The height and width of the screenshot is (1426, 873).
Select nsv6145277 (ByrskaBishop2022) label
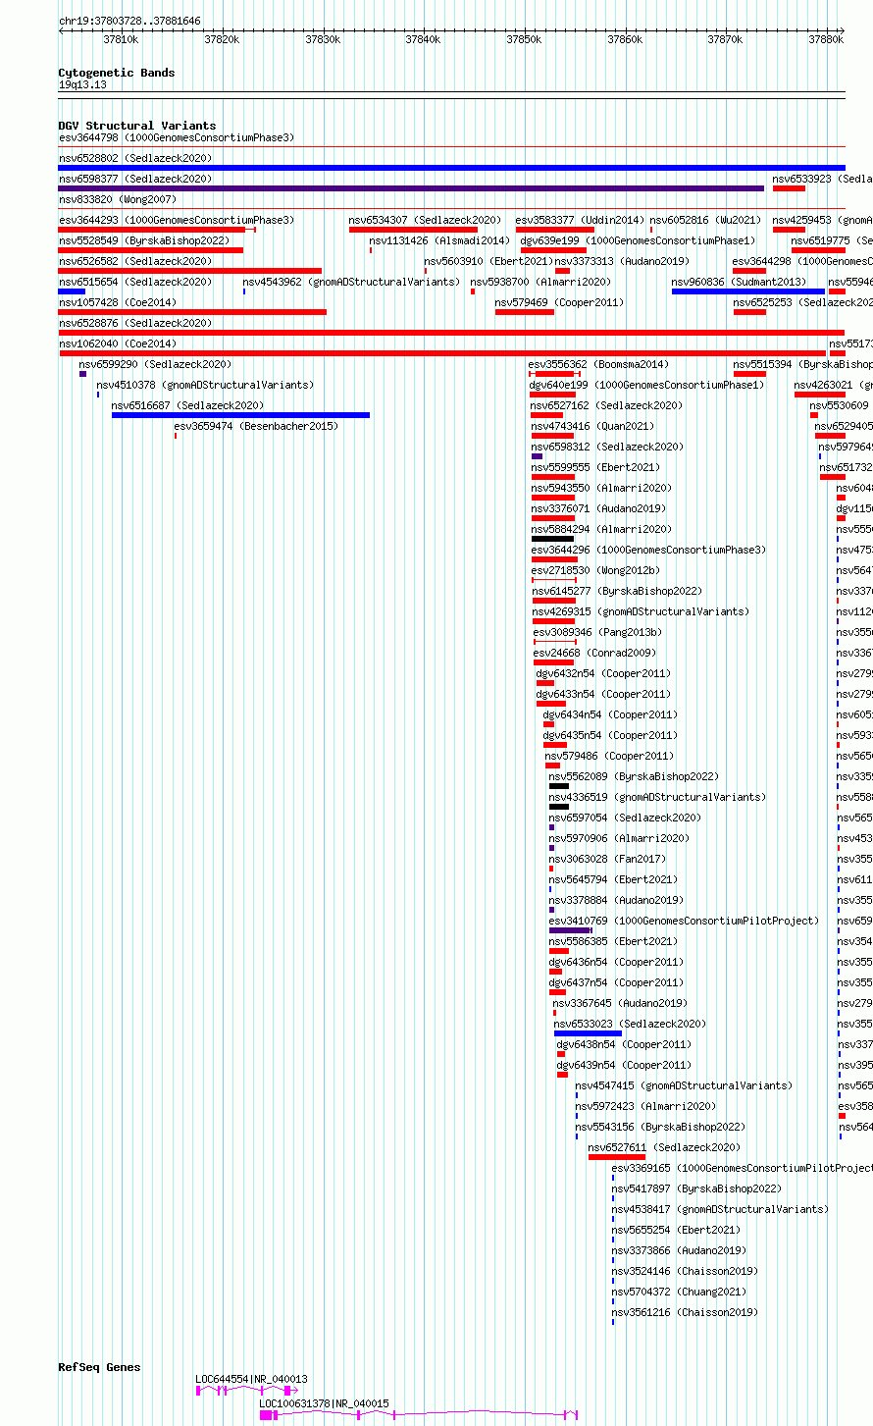(x=618, y=591)
